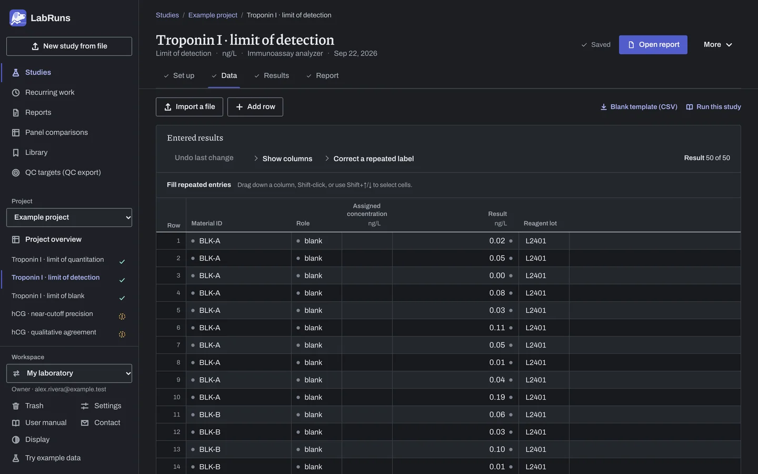758x474 pixels.
Task: Open Studies in the sidebar
Action: coord(69,73)
